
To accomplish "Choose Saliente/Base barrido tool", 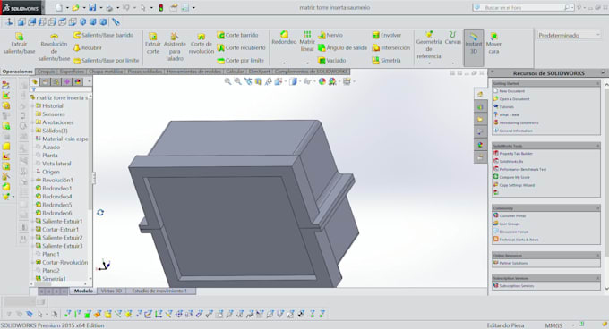I will click(x=104, y=35).
